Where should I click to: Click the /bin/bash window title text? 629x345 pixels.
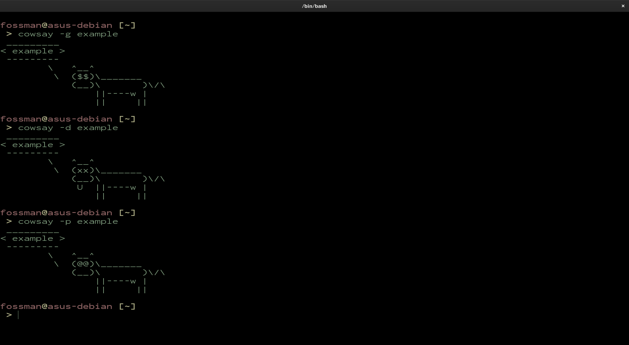(314, 6)
